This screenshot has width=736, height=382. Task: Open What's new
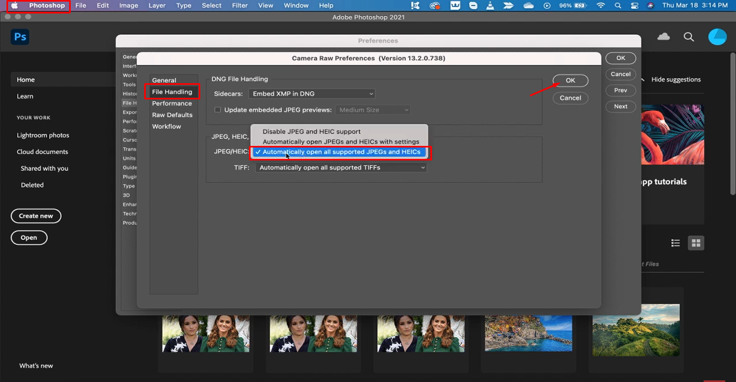pos(36,366)
